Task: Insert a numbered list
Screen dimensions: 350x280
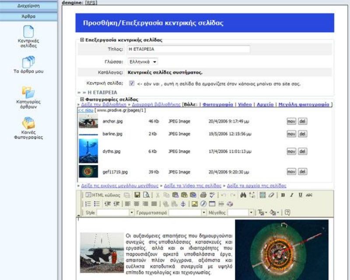Action: pos(88,203)
